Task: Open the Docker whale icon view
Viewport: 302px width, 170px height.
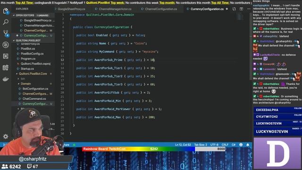Action: pyautogui.click(x=6, y=79)
